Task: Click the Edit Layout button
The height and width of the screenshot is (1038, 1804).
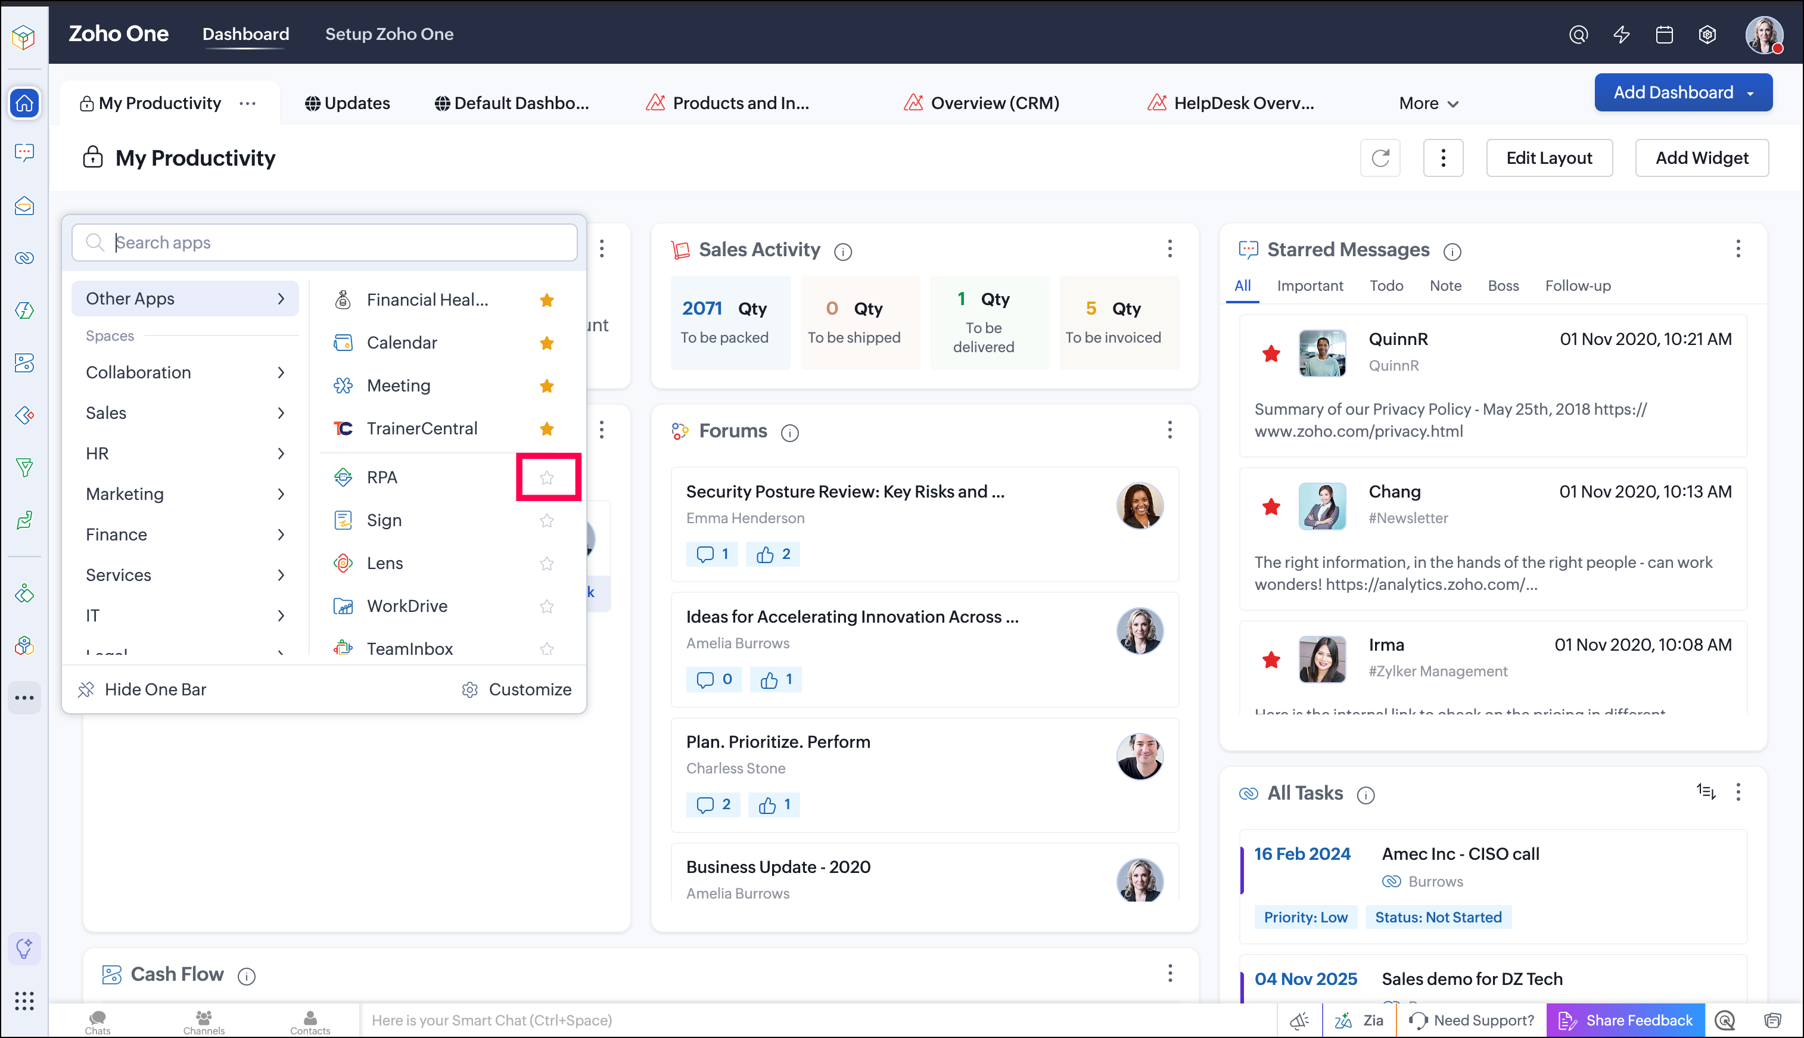Action: [x=1550, y=157]
